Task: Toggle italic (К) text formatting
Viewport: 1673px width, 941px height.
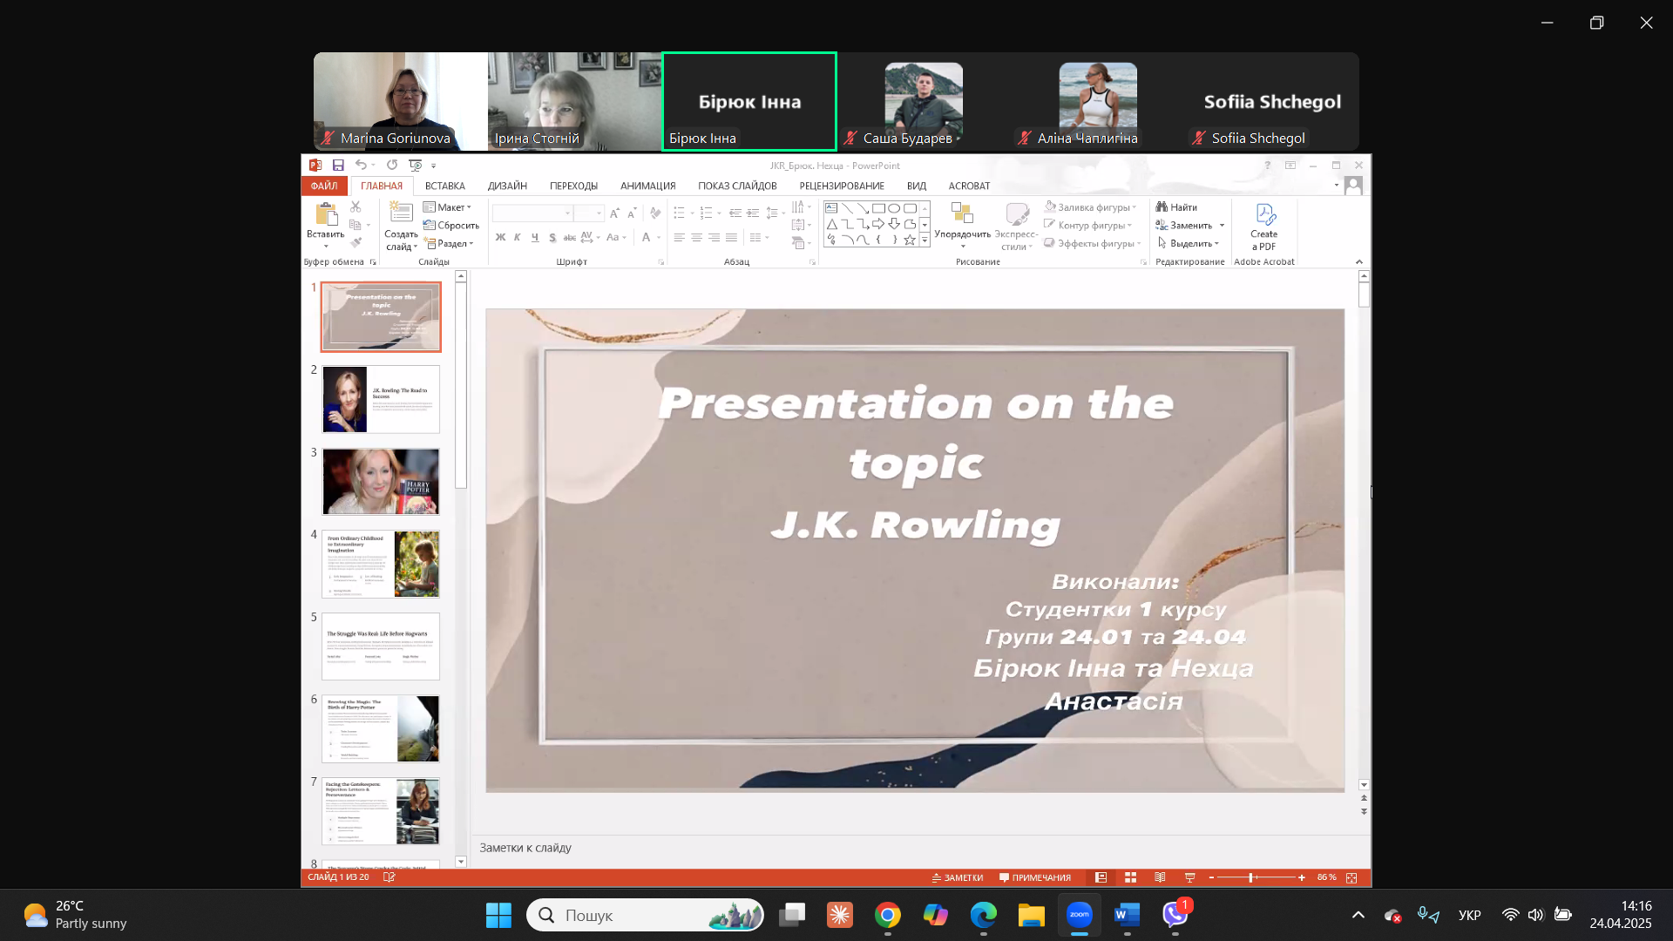Action: tap(518, 238)
